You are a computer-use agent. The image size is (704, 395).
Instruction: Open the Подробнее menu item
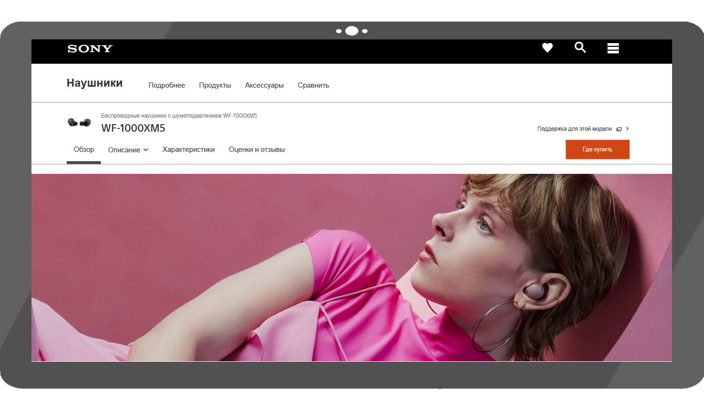(x=167, y=85)
